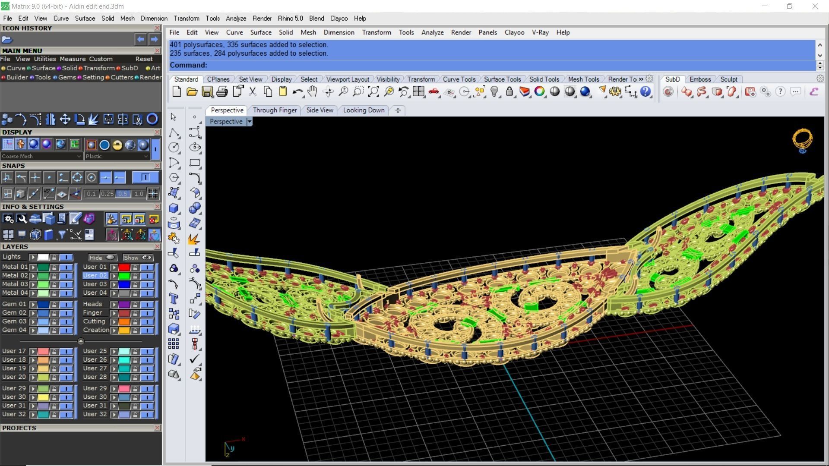Screen dimensions: 829x466
Task: Open the Perspective viewport dropdown arrow
Action: point(249,122)
